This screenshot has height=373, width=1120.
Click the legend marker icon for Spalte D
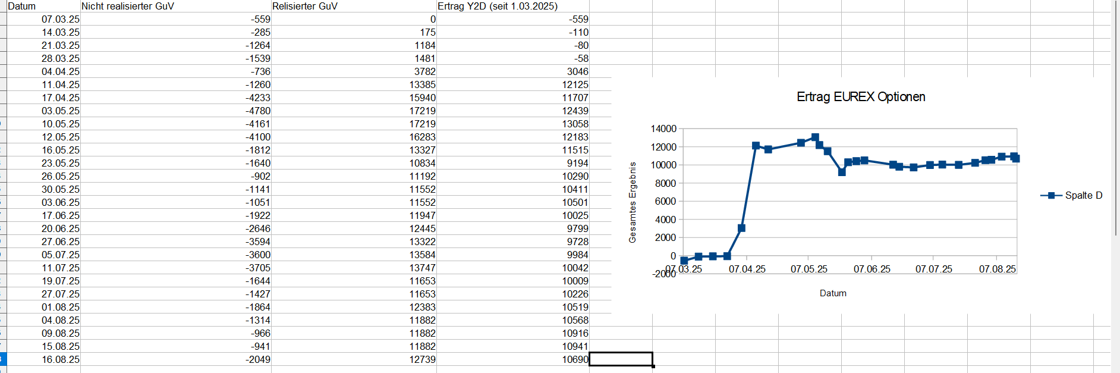[1051, 196]
